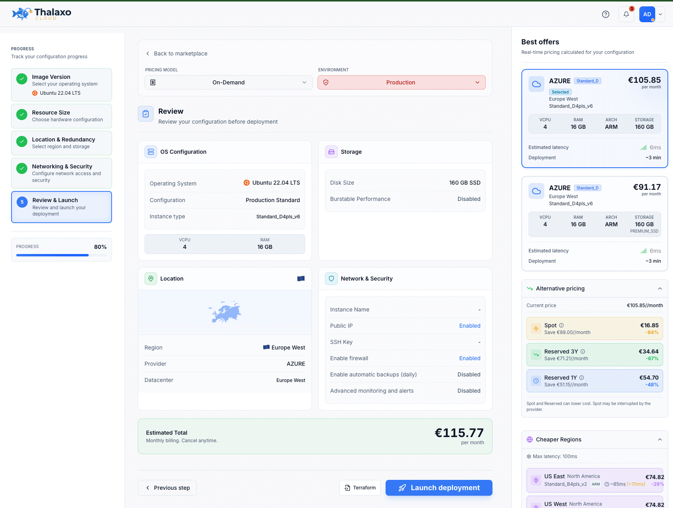Collapse the Alternative pricing section
Screen dimensions: 673x508
(x=660, y=288)
